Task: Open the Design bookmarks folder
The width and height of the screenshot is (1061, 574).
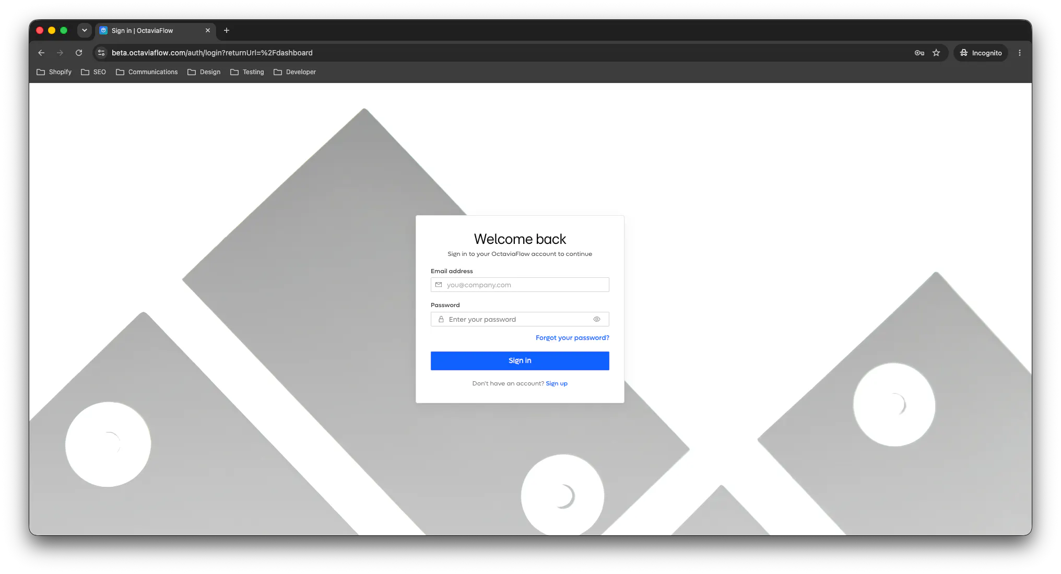Action: (x=204, y=72)
